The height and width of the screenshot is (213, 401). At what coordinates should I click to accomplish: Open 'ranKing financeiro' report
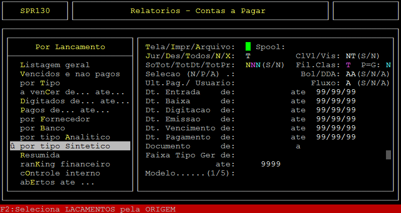pos(65,164)
